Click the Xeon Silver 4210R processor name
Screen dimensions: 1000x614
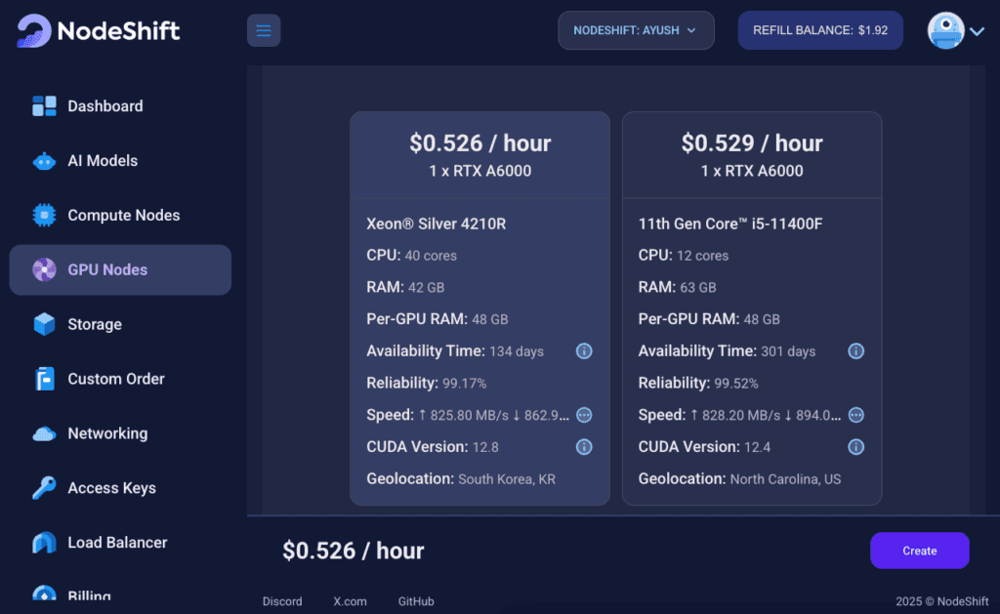437,224
